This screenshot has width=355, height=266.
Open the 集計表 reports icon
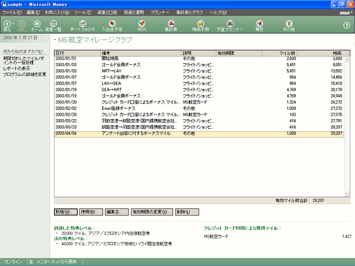171,24
